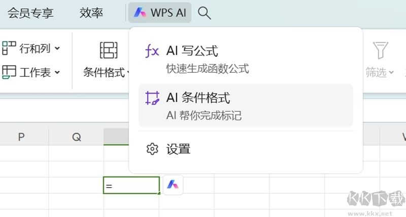
Task: Open the WPS AI tab
Action: (160, 13)
